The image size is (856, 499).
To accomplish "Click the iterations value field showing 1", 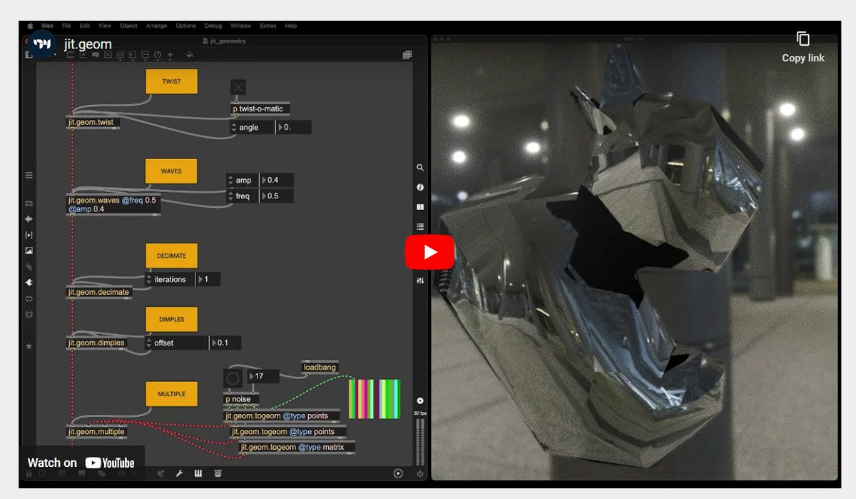I will pyautogui.click(x=208, y=279).
